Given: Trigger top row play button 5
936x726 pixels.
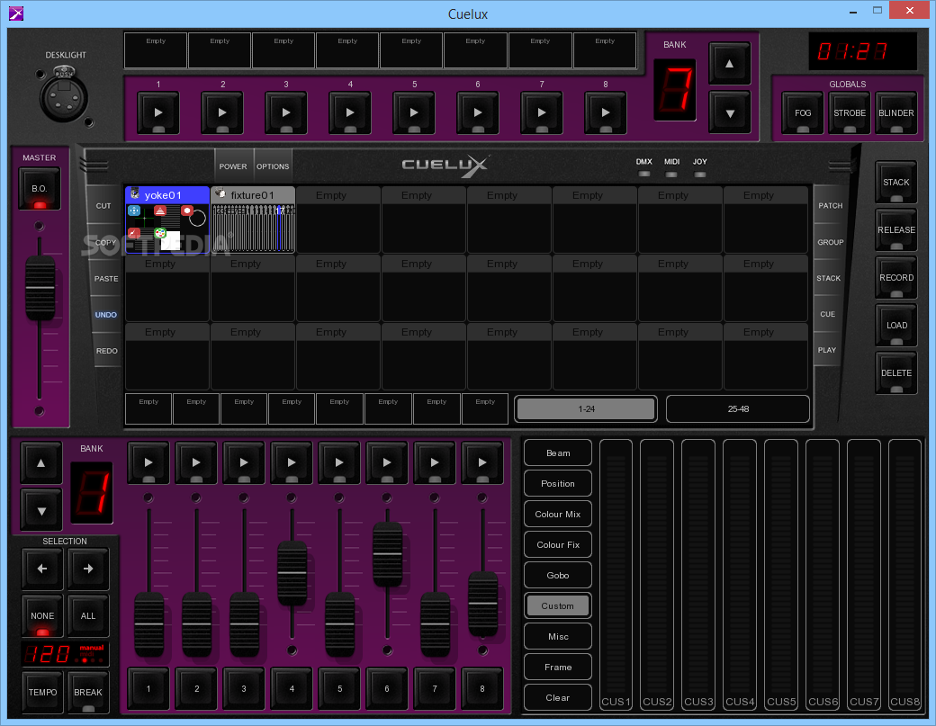Looking at the screenshot, I should (x=414, y=112).
